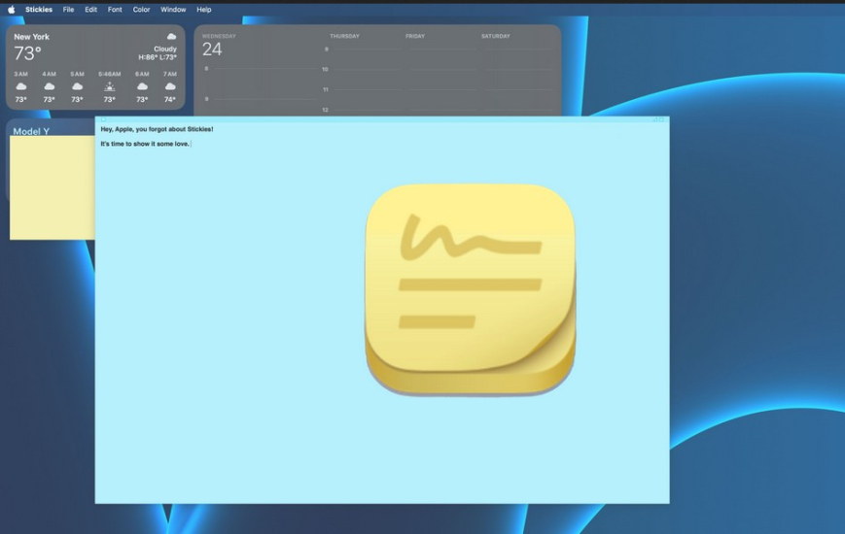The width and height of the screenshot is (845, 534).
Task: Click the 73° current temperature
Action: coord(27,53)
